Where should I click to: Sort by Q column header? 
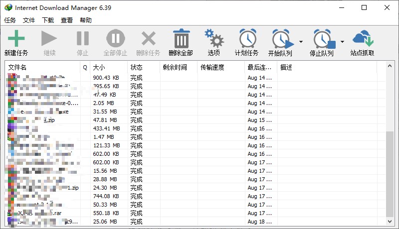[x=85, y=67]
